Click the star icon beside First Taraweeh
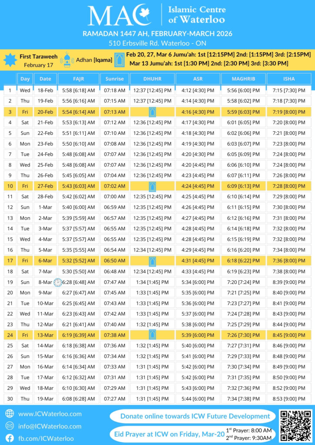315x445 pixels. (10, 60)
